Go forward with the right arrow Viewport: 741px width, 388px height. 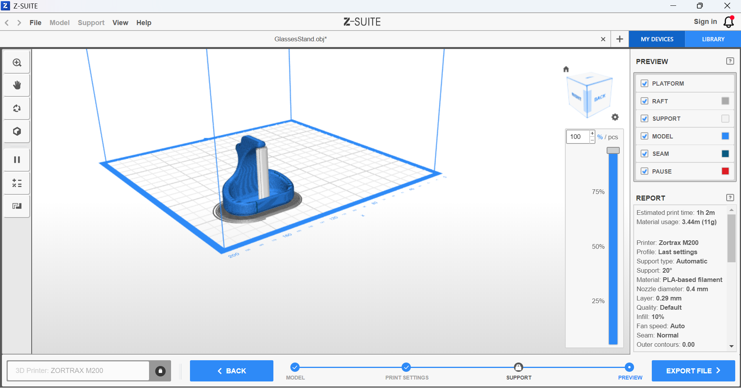coord(19,23)
